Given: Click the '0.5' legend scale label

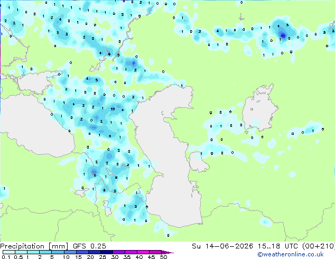Looking at the screenshot, I should coord(18,257).
